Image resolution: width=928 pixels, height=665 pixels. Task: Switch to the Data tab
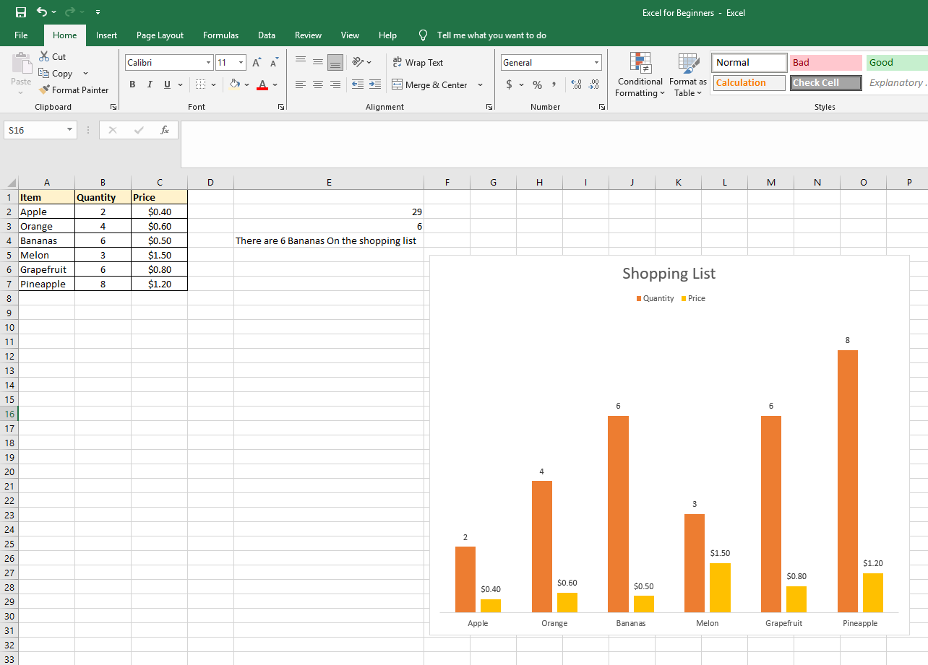point(267,35)
